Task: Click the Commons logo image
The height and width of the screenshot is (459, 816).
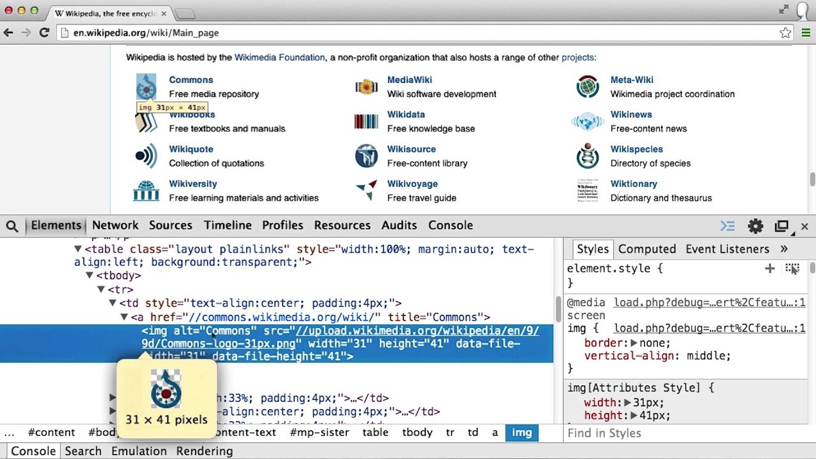Action: tap(146, 87)
